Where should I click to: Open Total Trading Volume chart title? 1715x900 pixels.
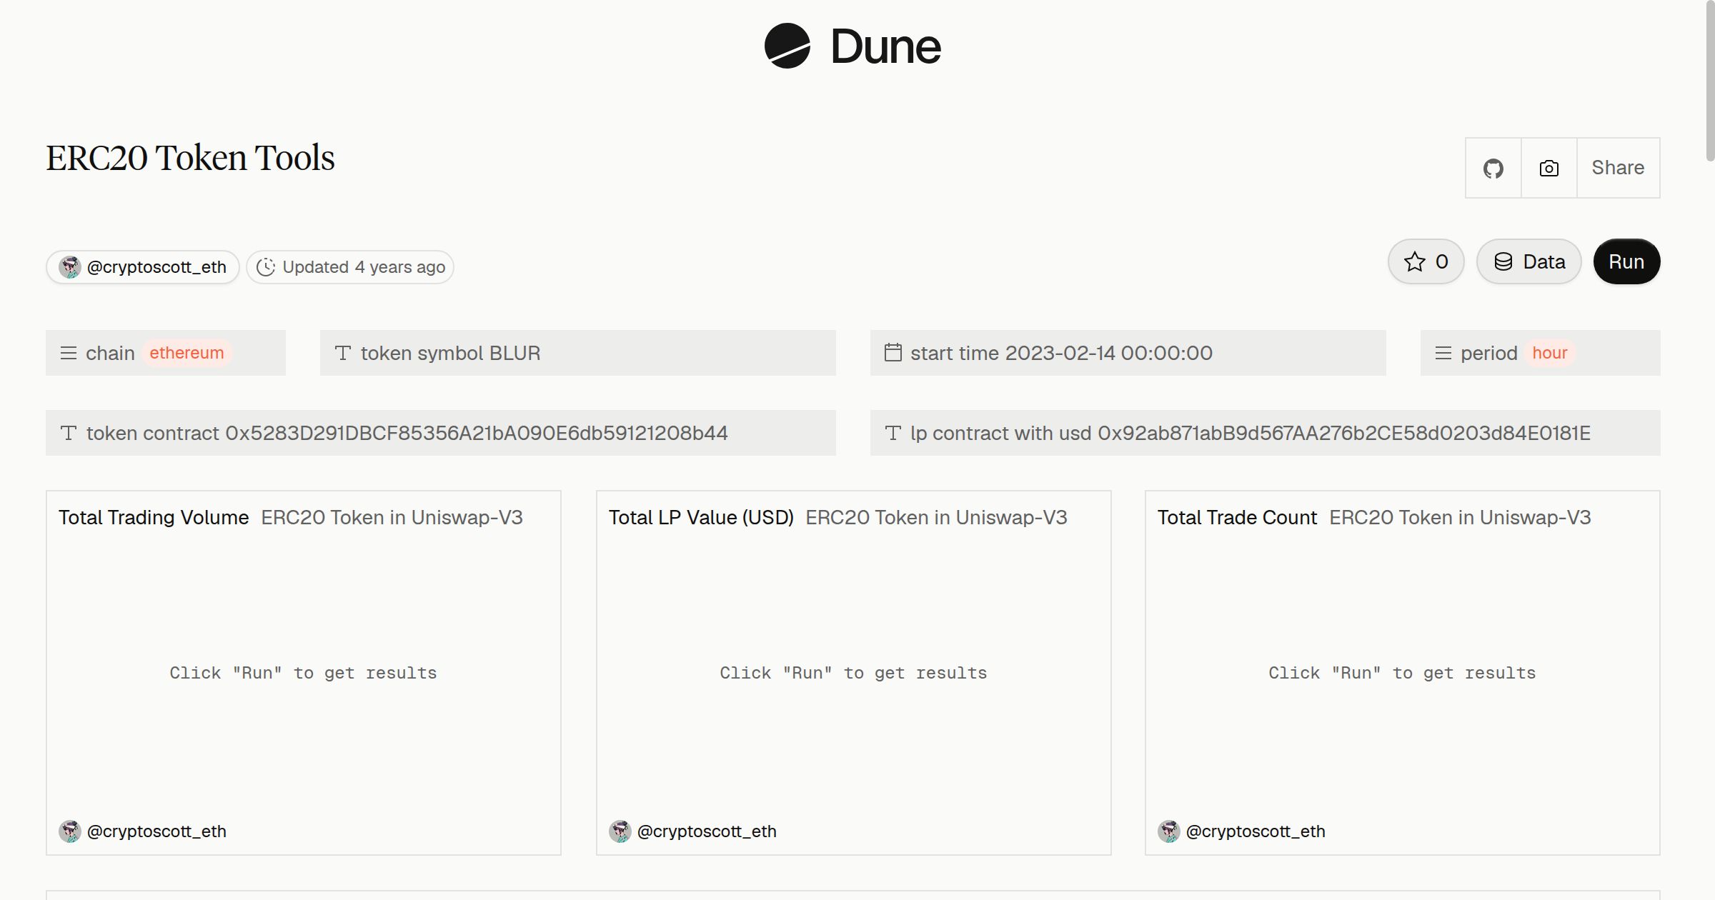(154, 517)
